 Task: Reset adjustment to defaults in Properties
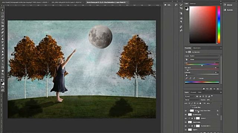coord(211,89)
